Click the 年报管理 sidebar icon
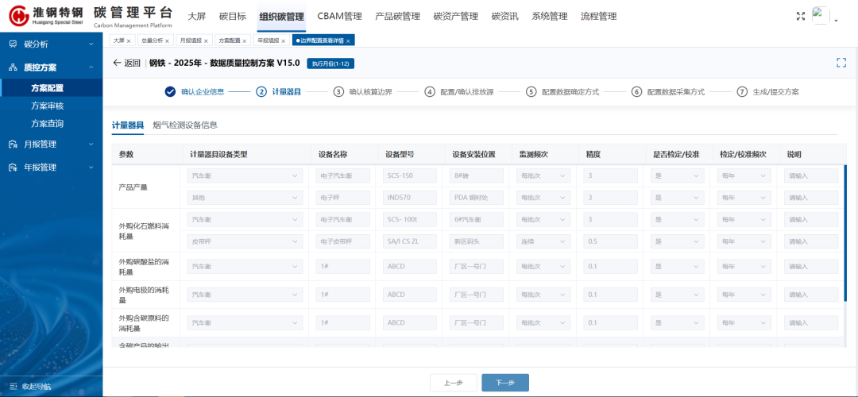This screenshot has width=858, height=397. 14,168
